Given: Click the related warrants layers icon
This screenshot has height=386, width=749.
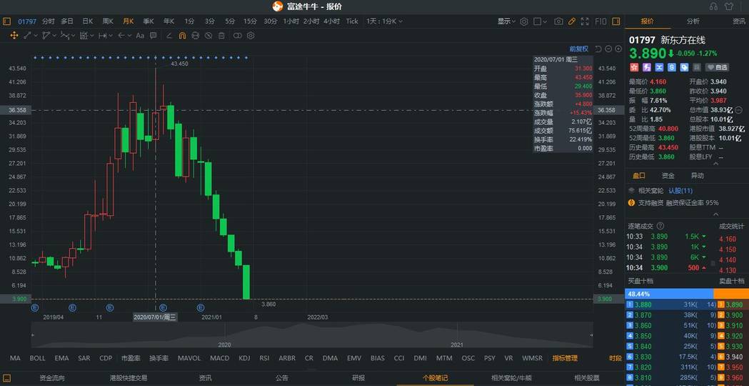Looking at the screenshot, I should (x=631, y=190).
